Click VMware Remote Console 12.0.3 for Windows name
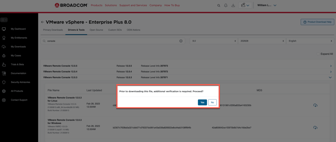Screen dimensions: 336x142 (65, 121)
